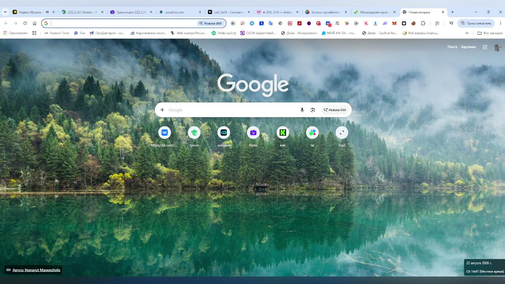
Task: Open the Google account avatar
Action: click(498, 47)
